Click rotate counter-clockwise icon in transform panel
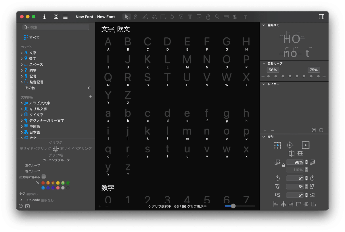This screenshot has height=232, width=345. tap(277, 178)
